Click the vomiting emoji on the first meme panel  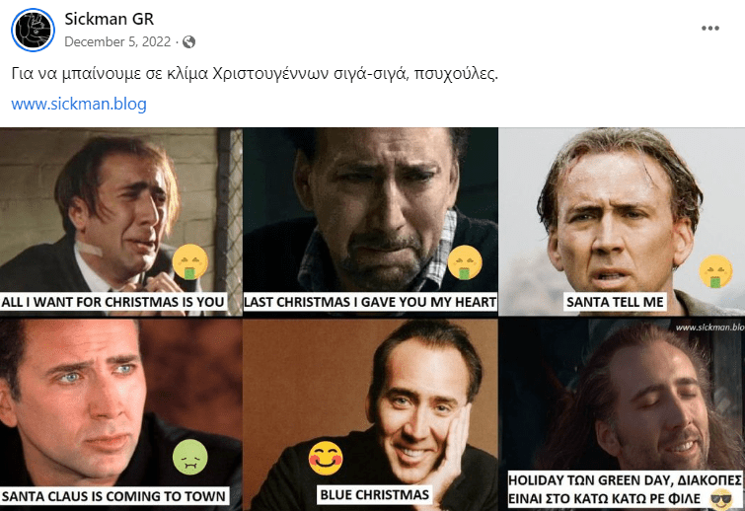tap(190, 262)
